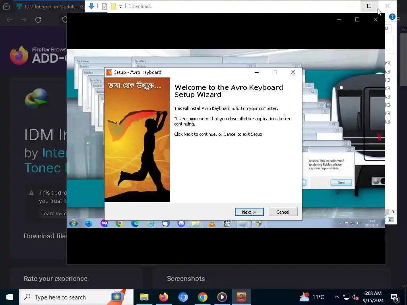The image size is (407, 305).
Task: Click the blue down-arrow Downloads folder icon
Action: pyautogui.click(x=91, y=6)
